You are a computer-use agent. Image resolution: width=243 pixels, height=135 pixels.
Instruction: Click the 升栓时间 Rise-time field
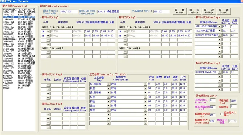tap(212, 100)
